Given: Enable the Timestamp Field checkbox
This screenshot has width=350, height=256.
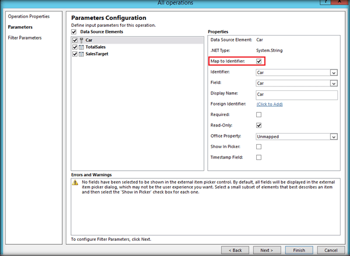Looking at the screenshot, I should click(259, 157).
